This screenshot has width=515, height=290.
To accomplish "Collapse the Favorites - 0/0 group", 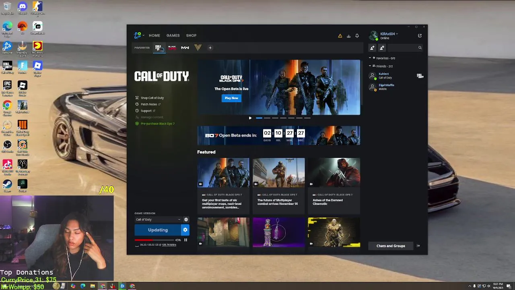I will pyautogui.click(x=370, y=58).
